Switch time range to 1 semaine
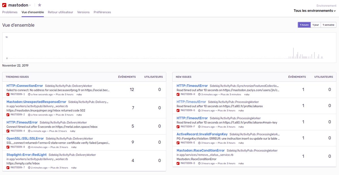The width and height of the screenshot is (339, 175). coord(328,25)
